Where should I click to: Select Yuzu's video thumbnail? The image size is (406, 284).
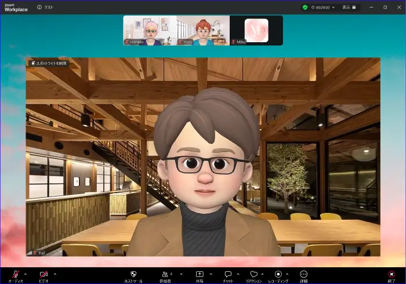point(203,31)
